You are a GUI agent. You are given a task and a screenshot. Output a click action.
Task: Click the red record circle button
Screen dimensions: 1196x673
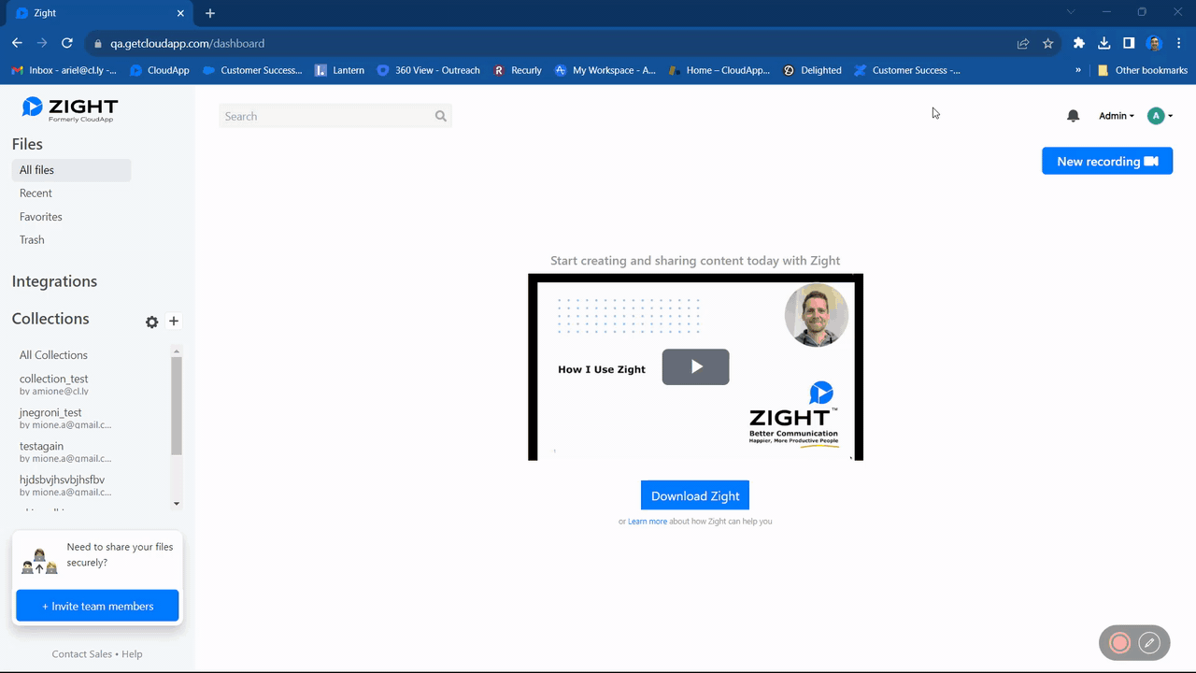(x=1119, y=643)
